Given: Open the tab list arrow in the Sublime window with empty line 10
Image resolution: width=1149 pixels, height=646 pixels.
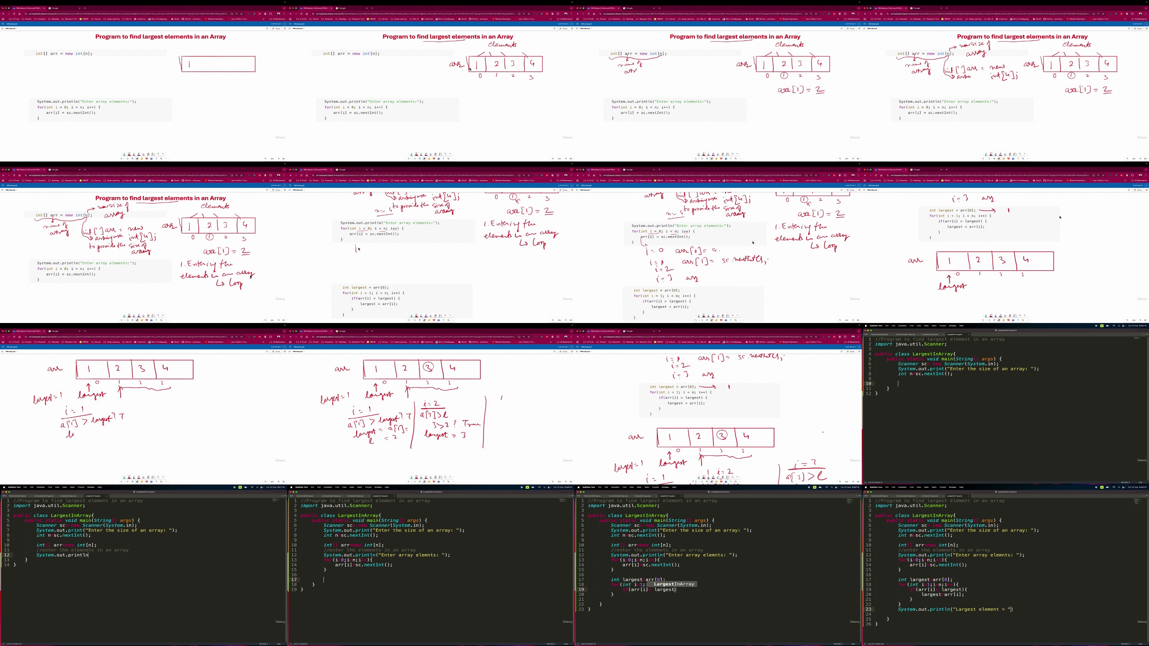Looking at the screenshot, I should click(1147, 334).
